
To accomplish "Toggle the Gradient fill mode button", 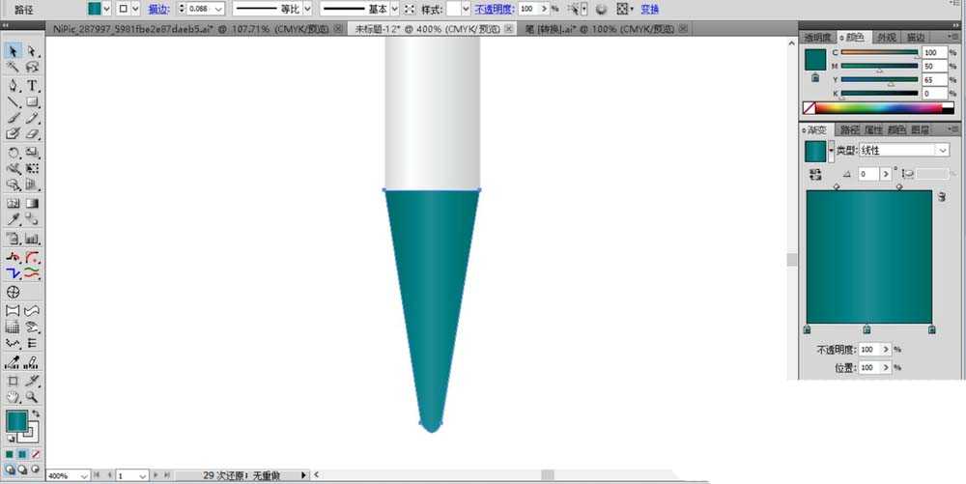I will click(22, 454).
